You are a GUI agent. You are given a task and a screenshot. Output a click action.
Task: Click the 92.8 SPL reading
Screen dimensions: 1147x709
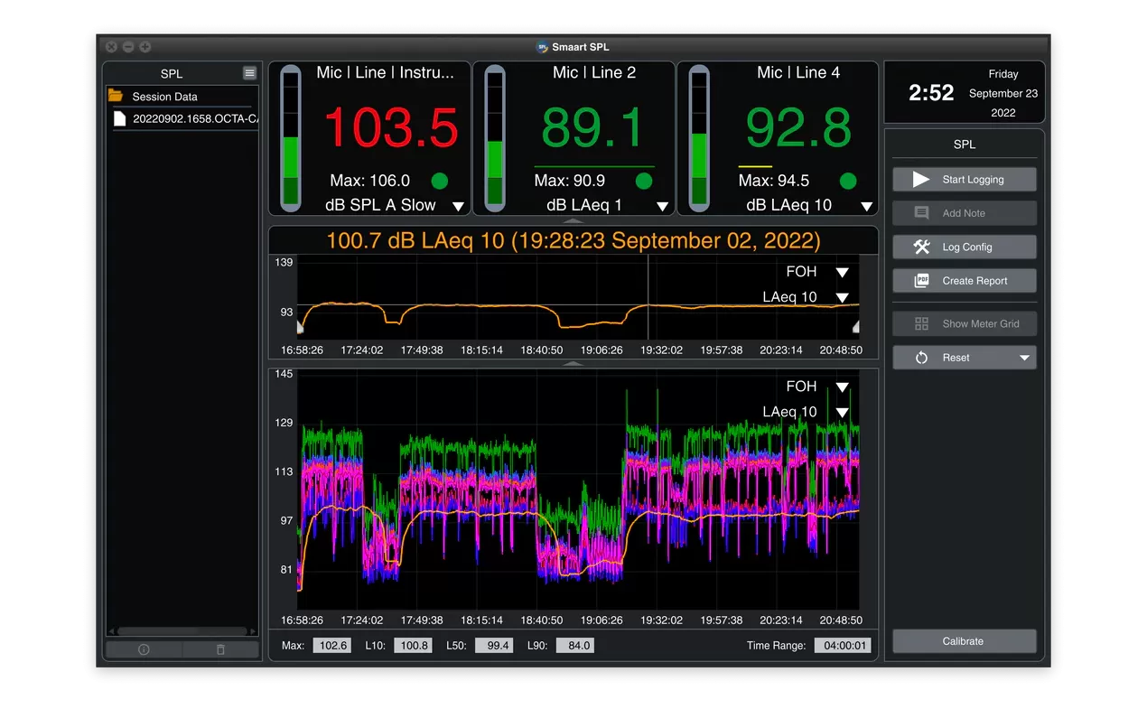(x=798, y=127)
